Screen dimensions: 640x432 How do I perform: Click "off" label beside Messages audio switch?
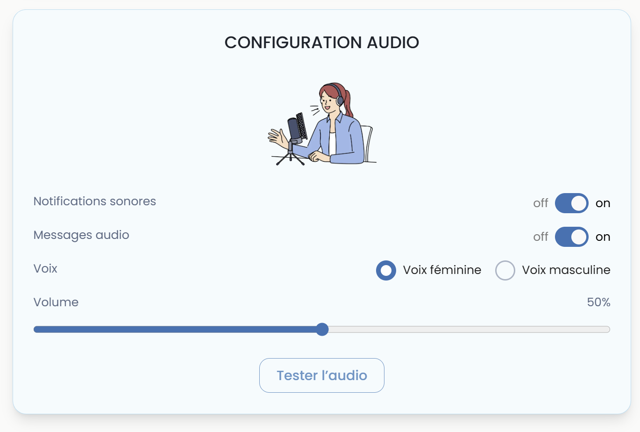point(540,237)
